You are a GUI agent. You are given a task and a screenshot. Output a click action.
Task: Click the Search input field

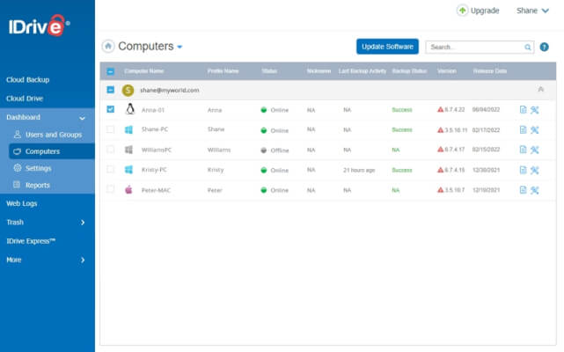(x=480, y=48)
